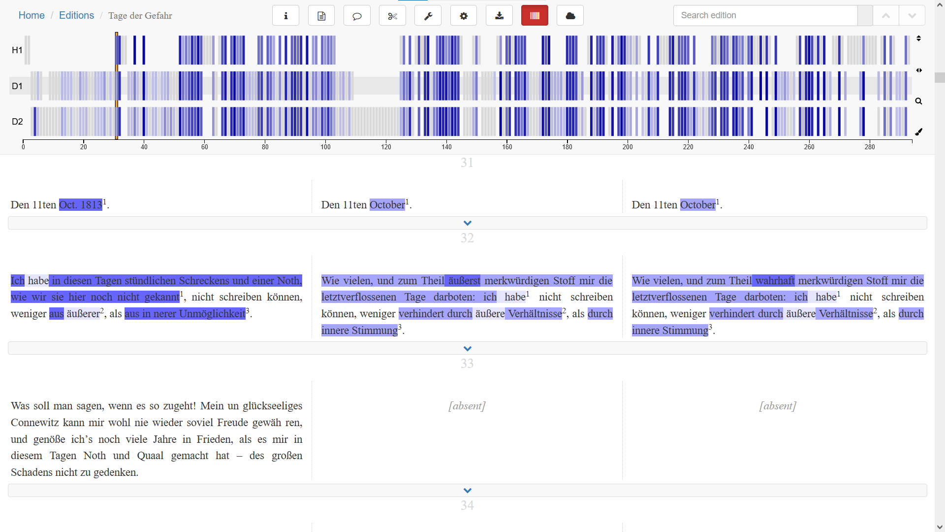The width and height of the screenshot is (945, 532).
Task: Open the Editions breadcrumb link
Action: (x=76, y=15)
